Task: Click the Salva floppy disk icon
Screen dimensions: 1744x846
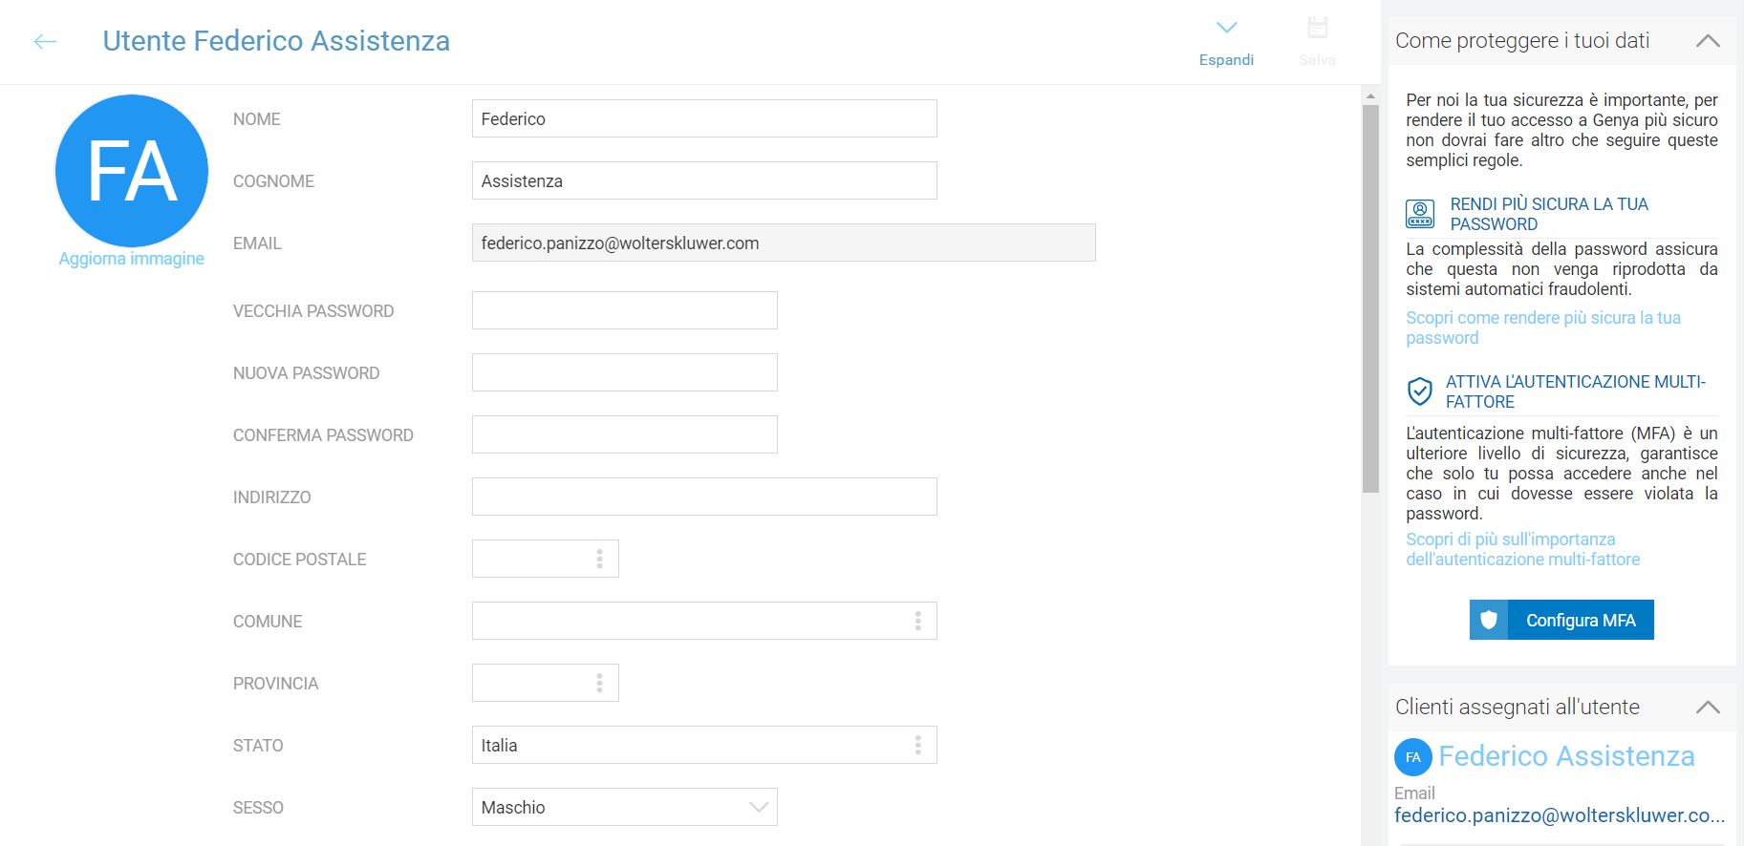Action: point(1317,27)
